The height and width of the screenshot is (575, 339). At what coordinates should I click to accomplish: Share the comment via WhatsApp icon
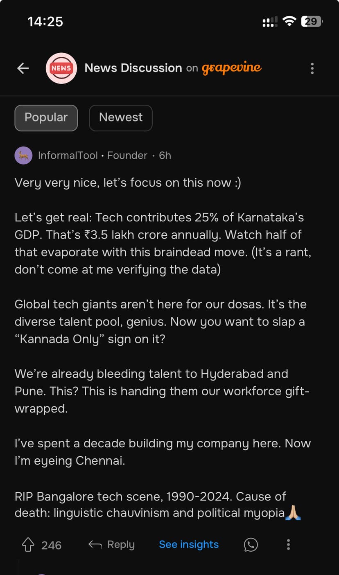251,545
